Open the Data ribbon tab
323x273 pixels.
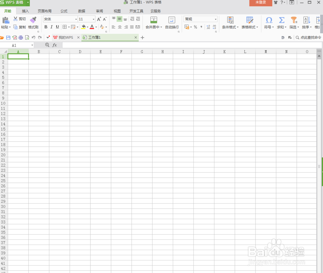pyautogui.click(x=82, y=11)
